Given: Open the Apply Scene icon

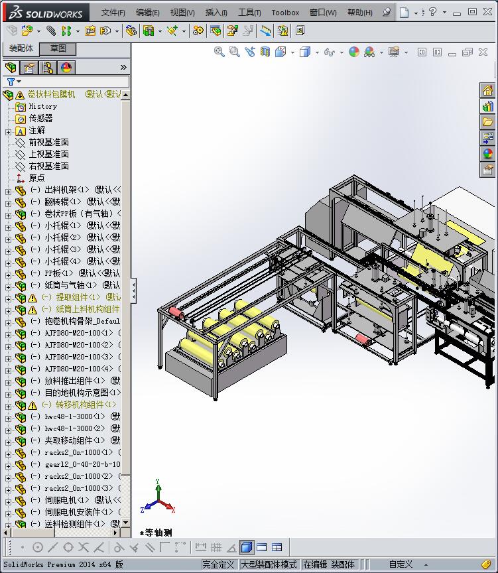Looking at the screenshot, I should click(x=369, y=52).
